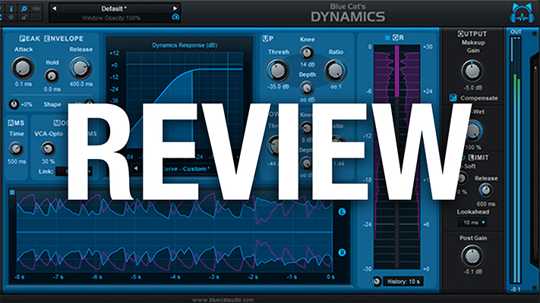Click the L channel marker on waveform
This screenshot has height=303, width=540.
click(342, 212)
